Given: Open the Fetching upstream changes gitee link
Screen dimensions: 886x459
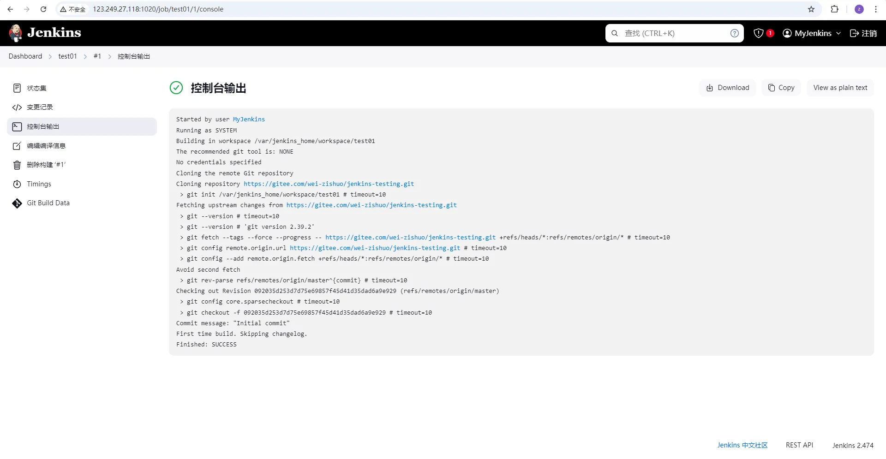Looking at the screenshot, I should coord(371,205).
